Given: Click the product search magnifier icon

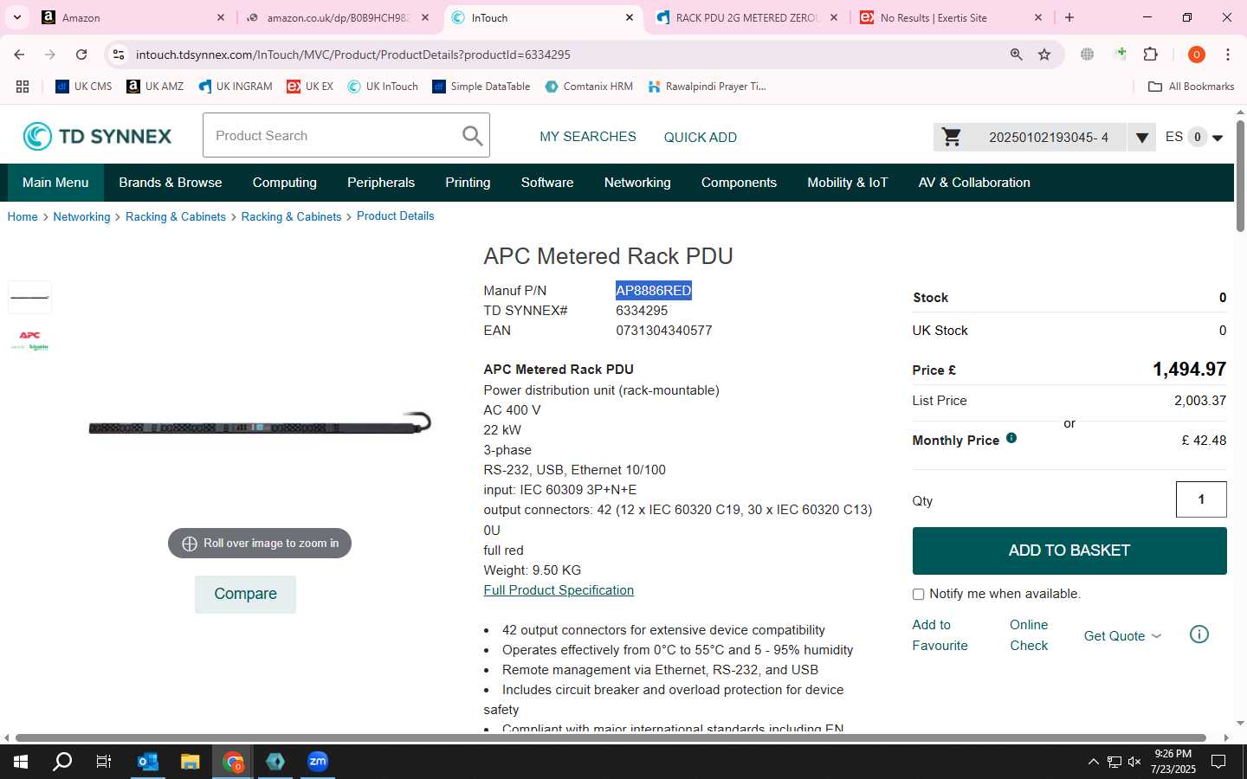Looking at the screenshot, I should [472, 136].
